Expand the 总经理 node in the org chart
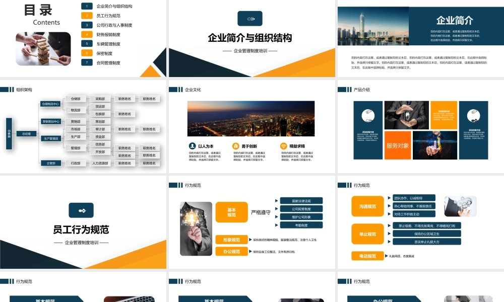The image size is (504, 302). click(x=27, y=134)
